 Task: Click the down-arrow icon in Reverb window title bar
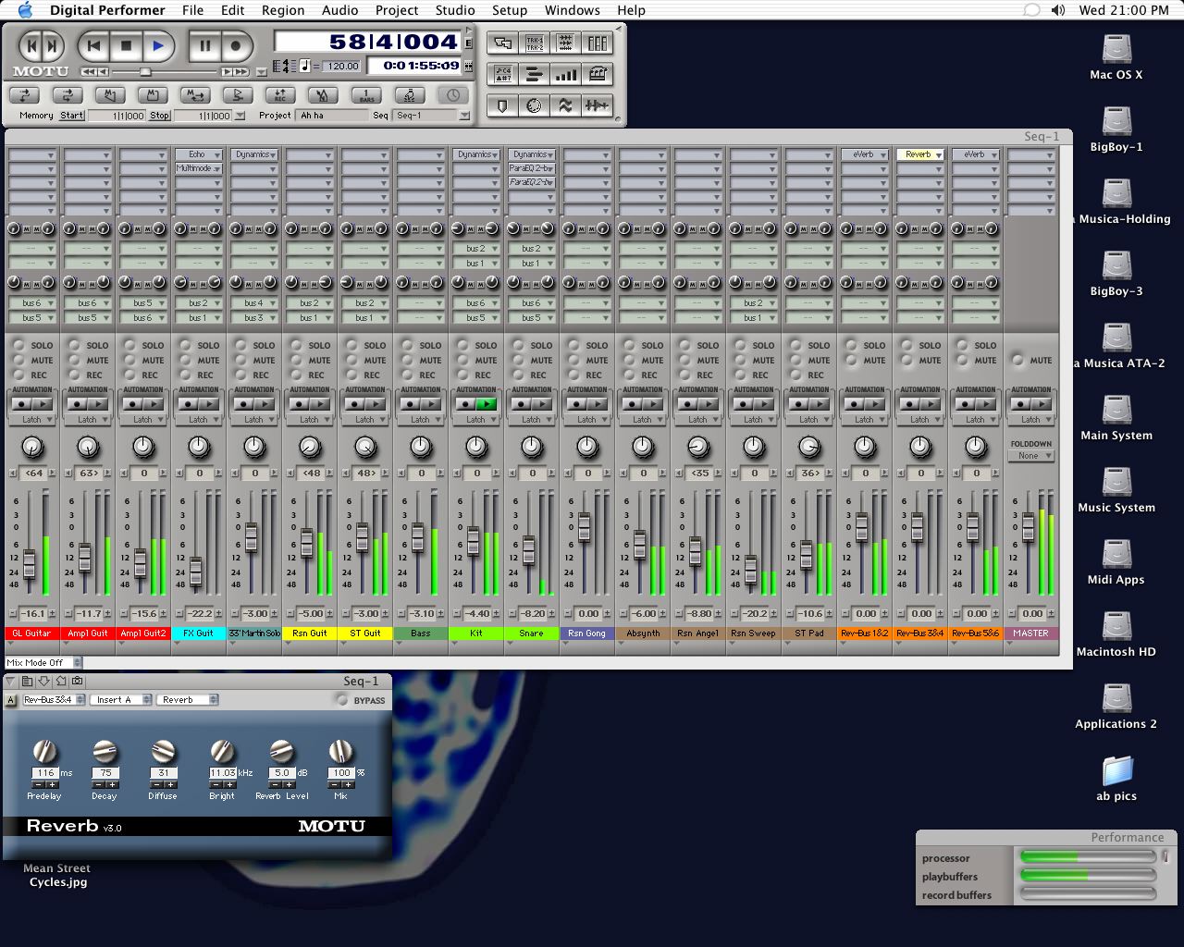pos(44,681)
